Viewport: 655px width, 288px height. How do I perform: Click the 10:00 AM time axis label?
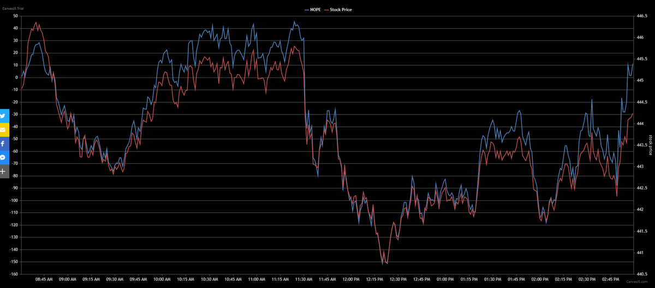(x=162, y=279)
